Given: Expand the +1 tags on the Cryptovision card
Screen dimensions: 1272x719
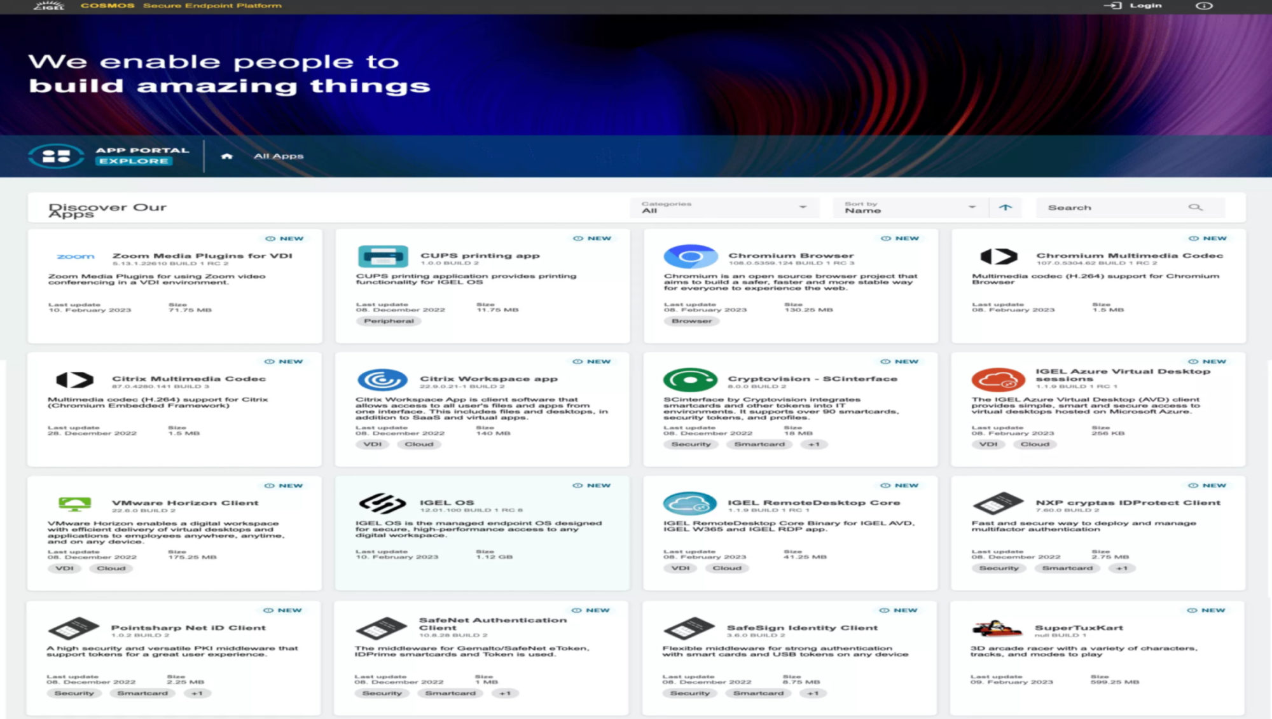Looking at the screenshot, I should point(814,445).
